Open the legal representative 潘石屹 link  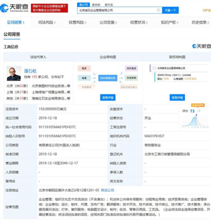tap(30, 71)
